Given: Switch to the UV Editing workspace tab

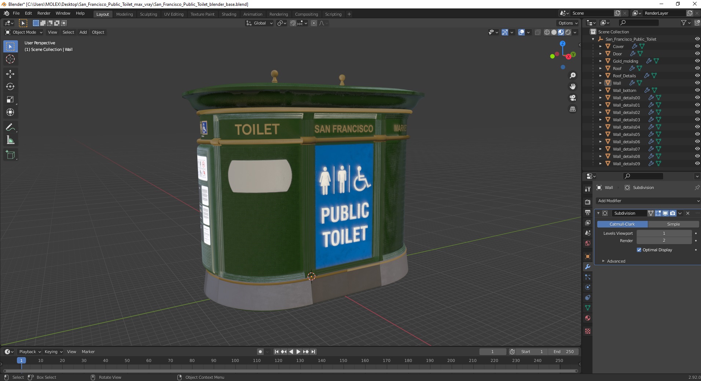Looking at the screenshot, I should click(174, 14).
